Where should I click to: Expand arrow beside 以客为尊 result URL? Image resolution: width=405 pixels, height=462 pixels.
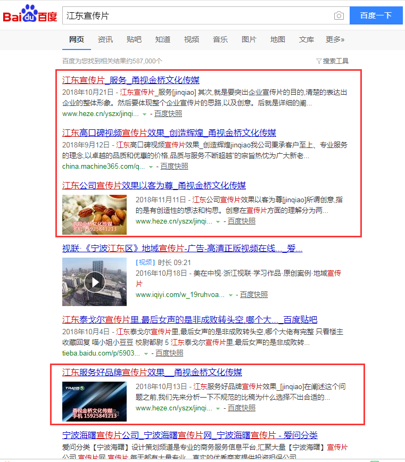pyautogui.click(x=218, y=222)
